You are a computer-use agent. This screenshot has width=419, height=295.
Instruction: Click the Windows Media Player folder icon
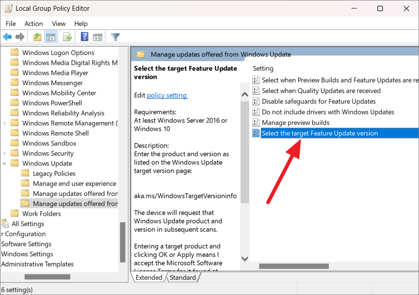[x=14, y=72]
